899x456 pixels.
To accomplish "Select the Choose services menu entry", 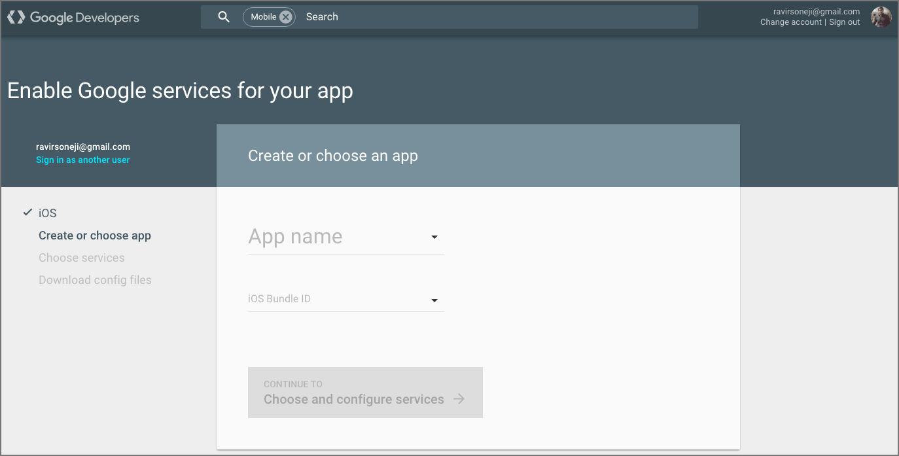I will tap(81, 257).
